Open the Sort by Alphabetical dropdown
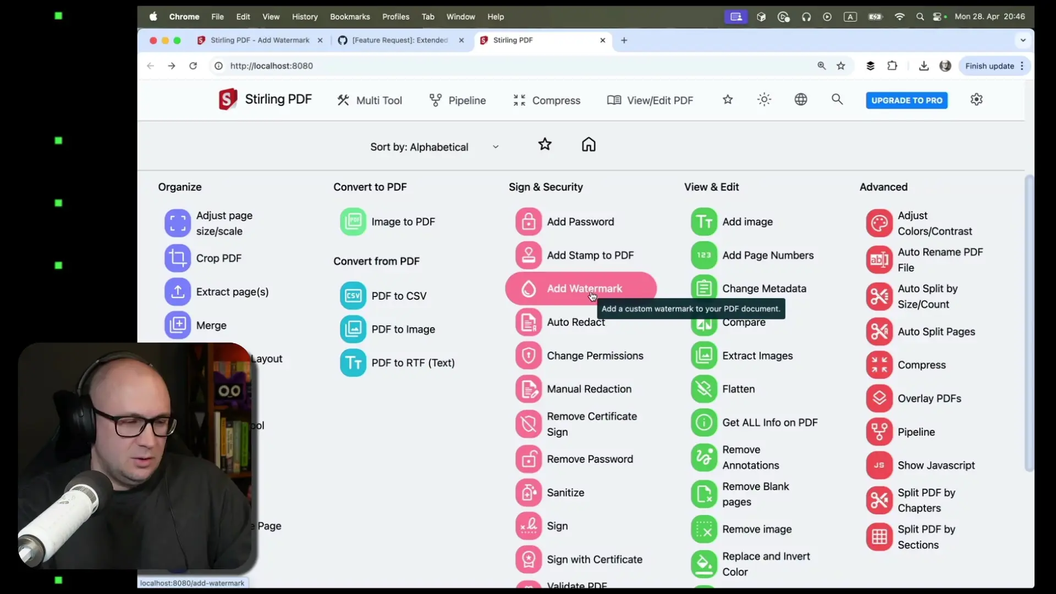The width and height of the screenshot is (1056, 594). pos(435,147)
